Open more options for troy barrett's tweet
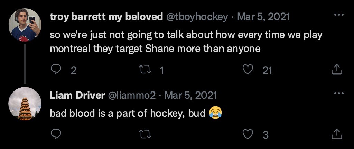The image size is (354, 149). (339, 15)
